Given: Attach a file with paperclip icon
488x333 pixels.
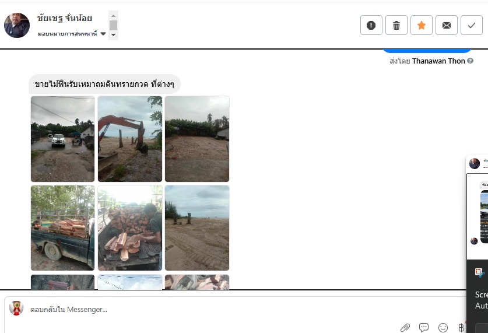Looking at the screenshot, I should [x=405, y=327].
